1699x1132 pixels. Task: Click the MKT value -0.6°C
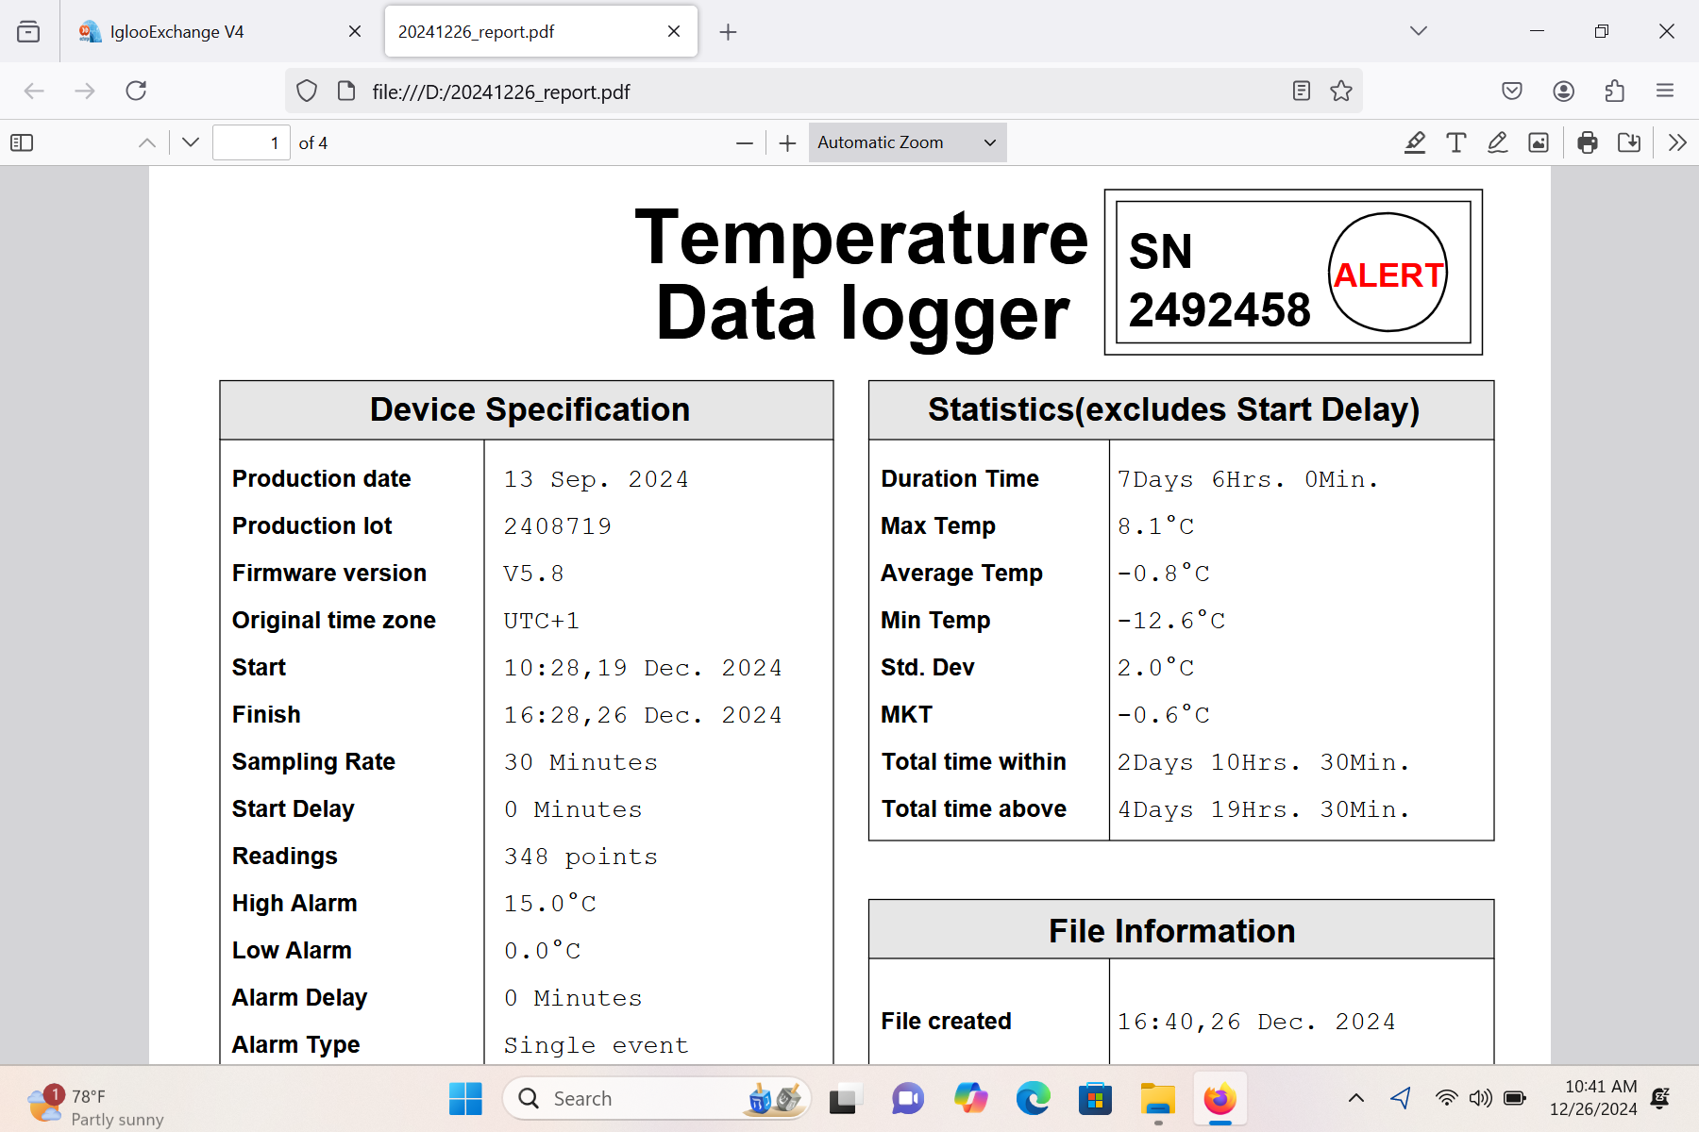coord(1163,715)
